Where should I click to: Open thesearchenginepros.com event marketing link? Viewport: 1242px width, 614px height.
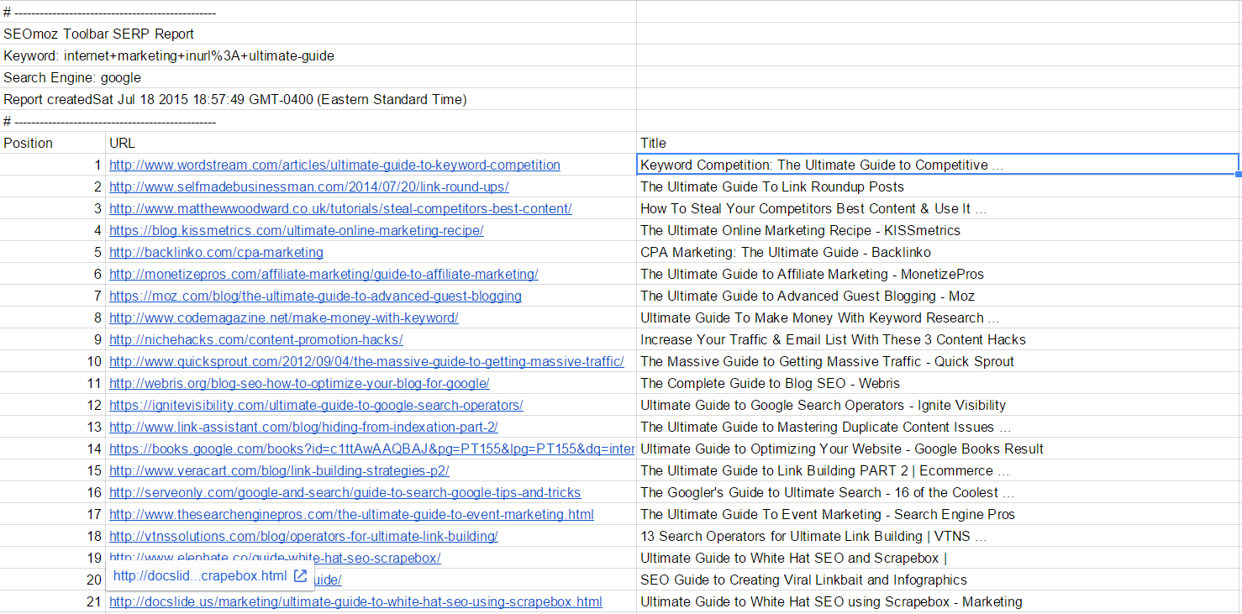pos(351,514)
